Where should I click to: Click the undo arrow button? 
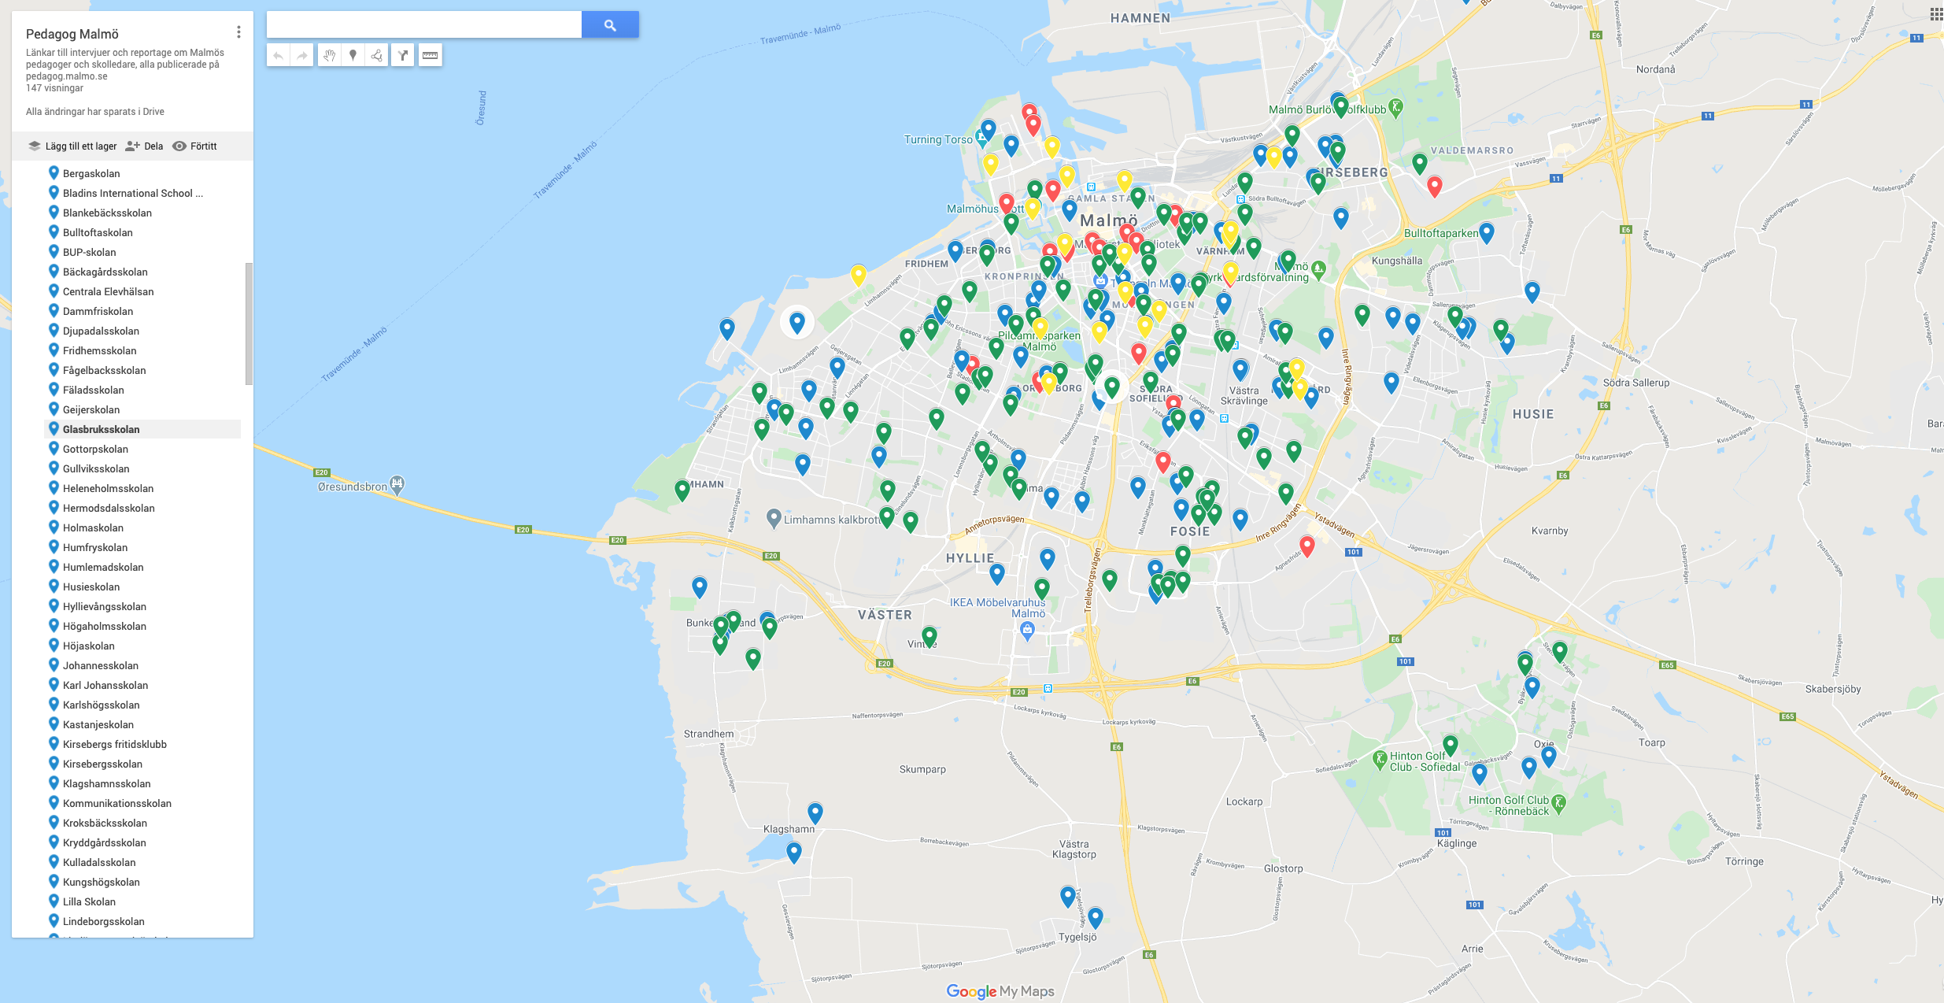(x=279, y=55)
